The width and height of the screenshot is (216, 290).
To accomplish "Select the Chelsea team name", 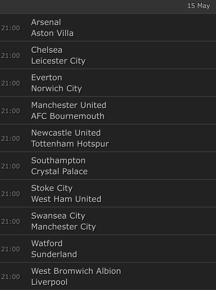I will [x=47, y=50].
